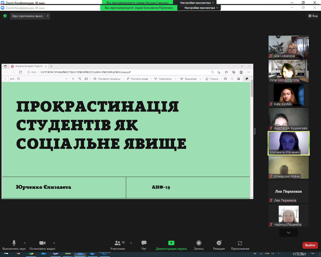Open the browser settings ellipsis menu

pos(249,72)
